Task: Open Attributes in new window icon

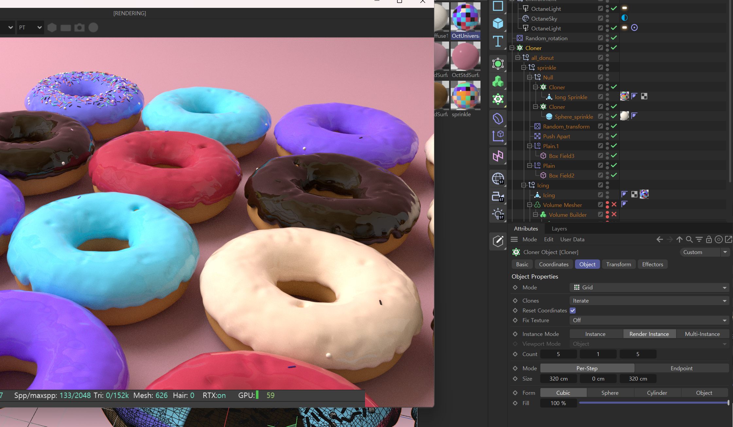Action: (728, 239)
